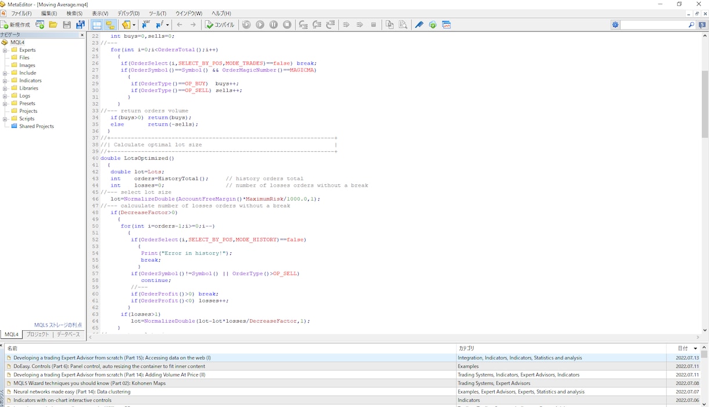Expand the Indicators folder in tree
This screenshot has width=709, height=407.
pyautogui.click(x=5, y=81)
